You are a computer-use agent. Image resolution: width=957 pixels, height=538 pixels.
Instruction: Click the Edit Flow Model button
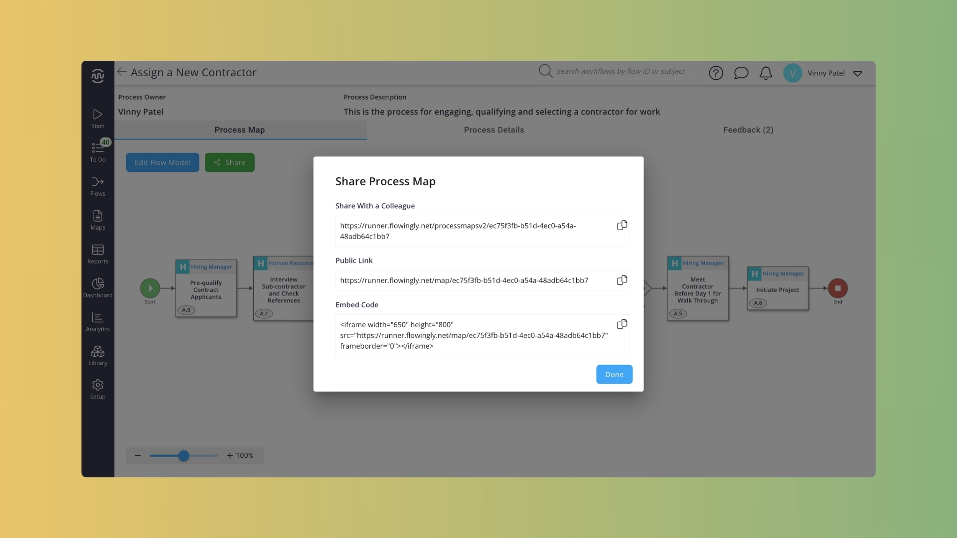pyautogui.click(x=162, y=162)
